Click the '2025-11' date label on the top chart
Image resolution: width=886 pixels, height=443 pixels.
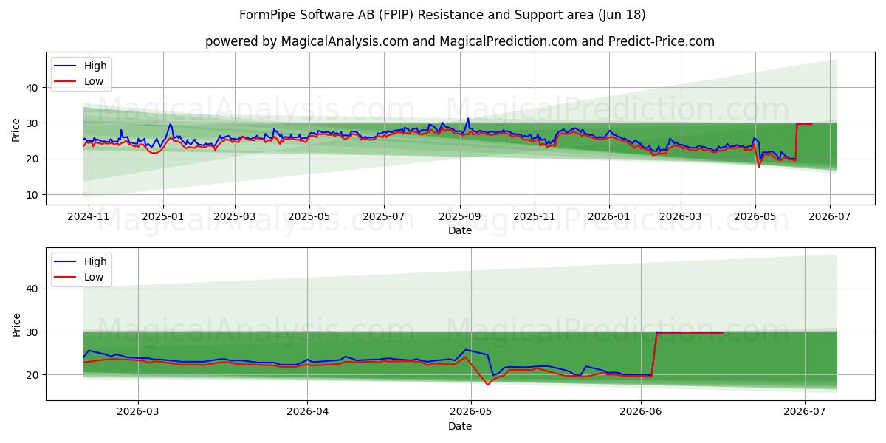pos(534,218)
